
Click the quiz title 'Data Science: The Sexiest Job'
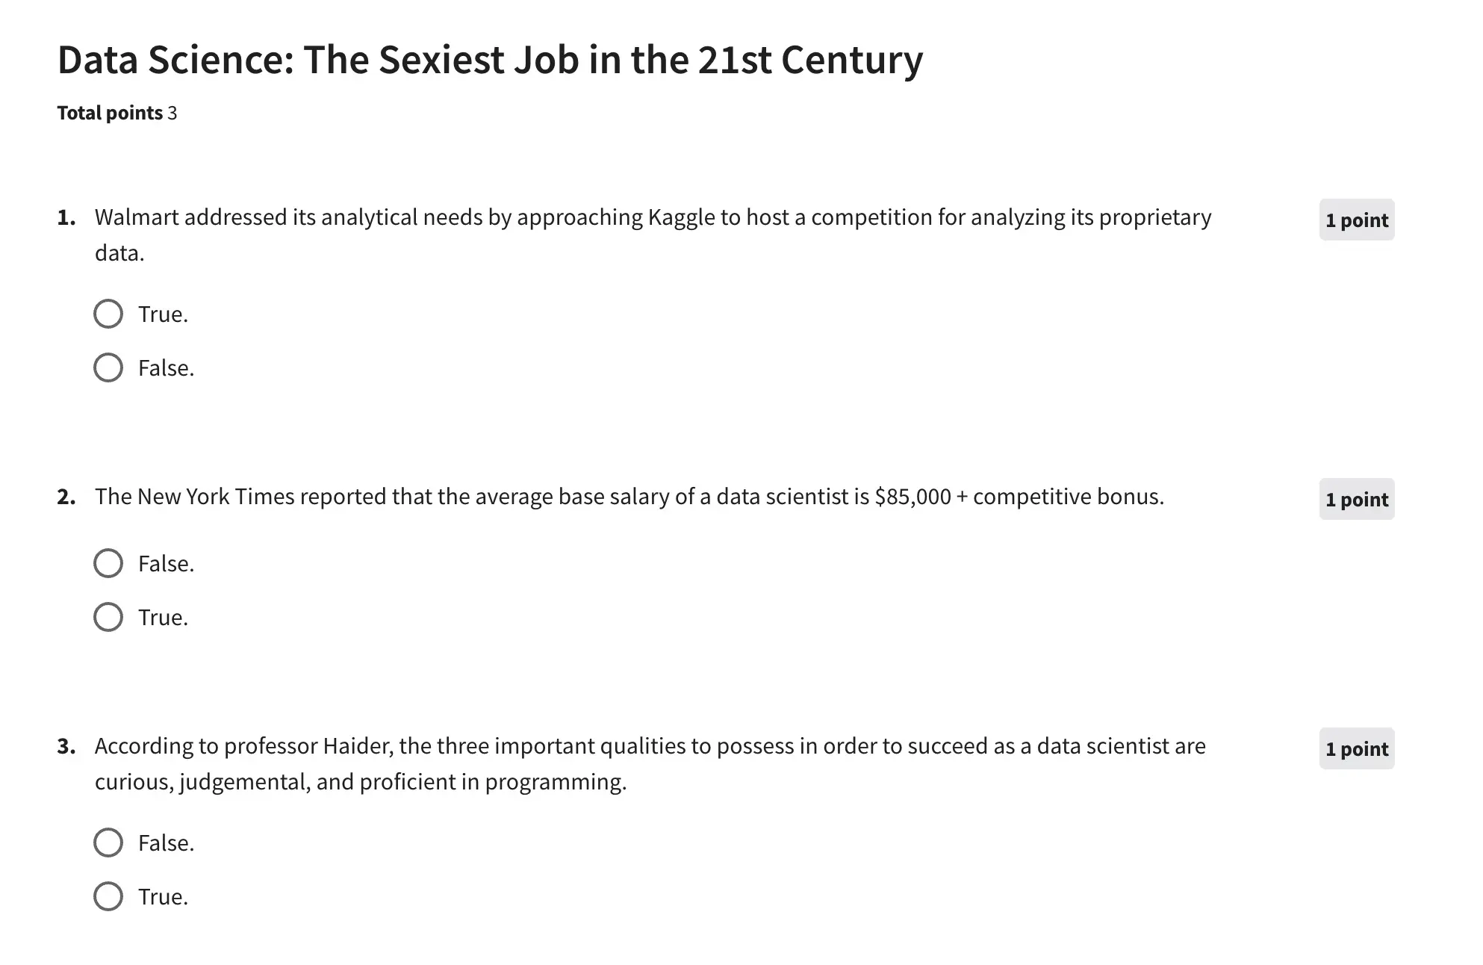(x=490, y=60)
